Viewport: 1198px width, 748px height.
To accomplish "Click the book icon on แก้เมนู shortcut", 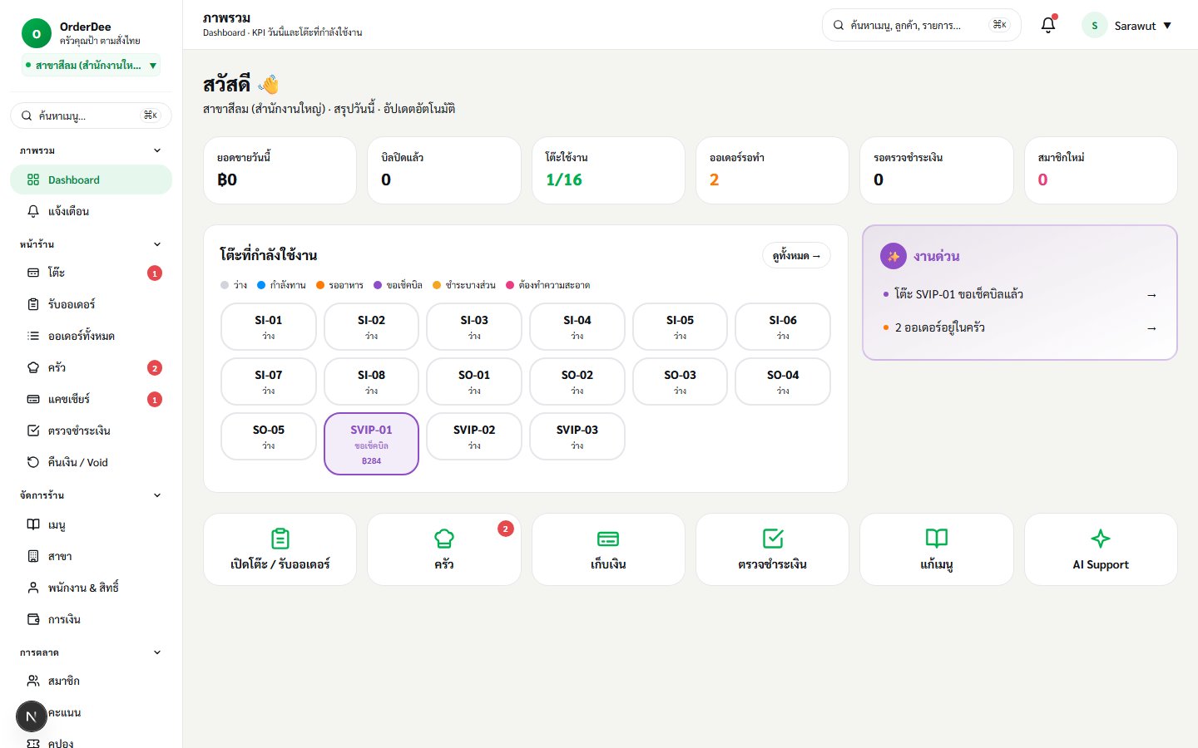I will click(937, 539).
